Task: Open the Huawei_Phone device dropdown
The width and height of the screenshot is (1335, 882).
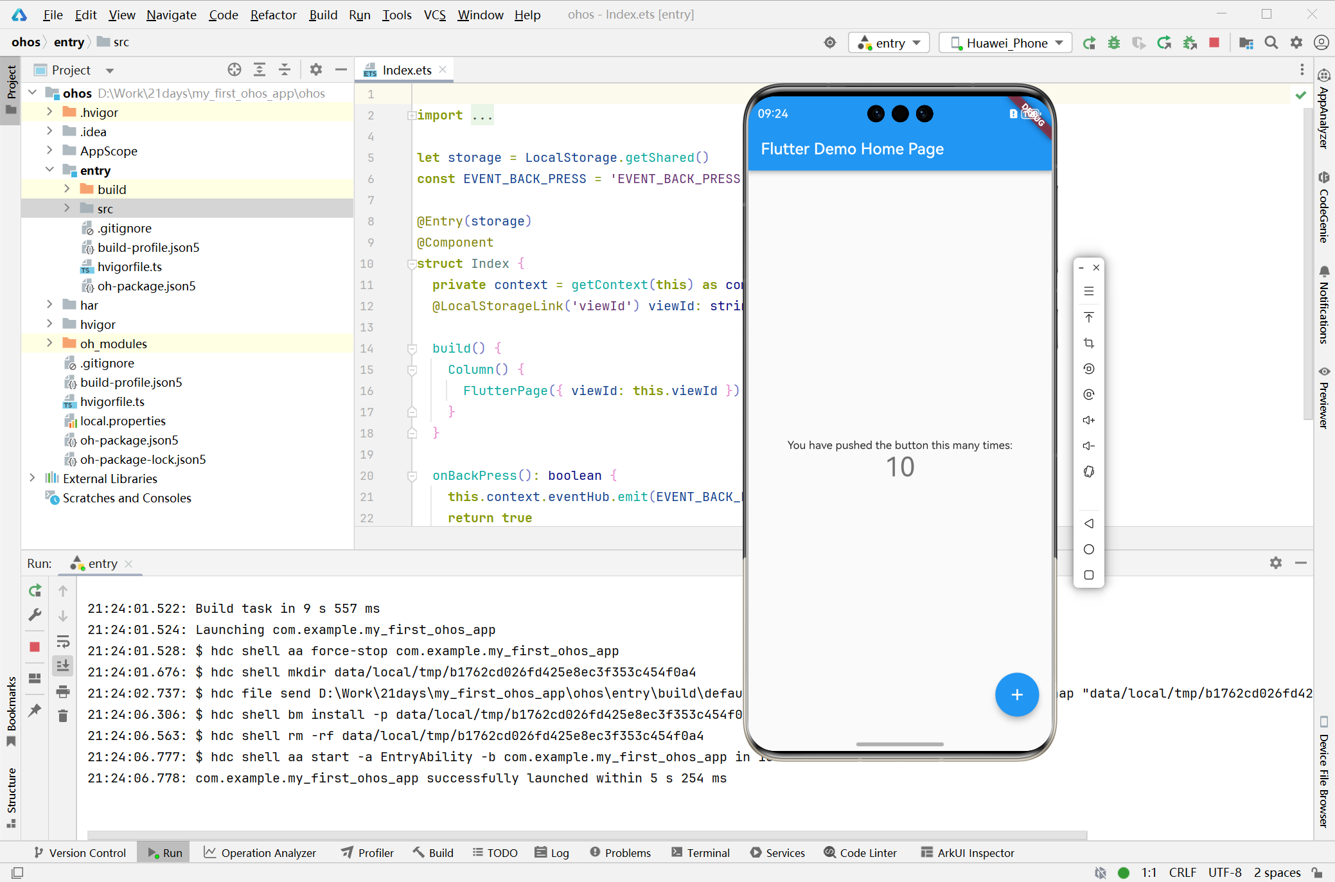Action: (1005, 43)
